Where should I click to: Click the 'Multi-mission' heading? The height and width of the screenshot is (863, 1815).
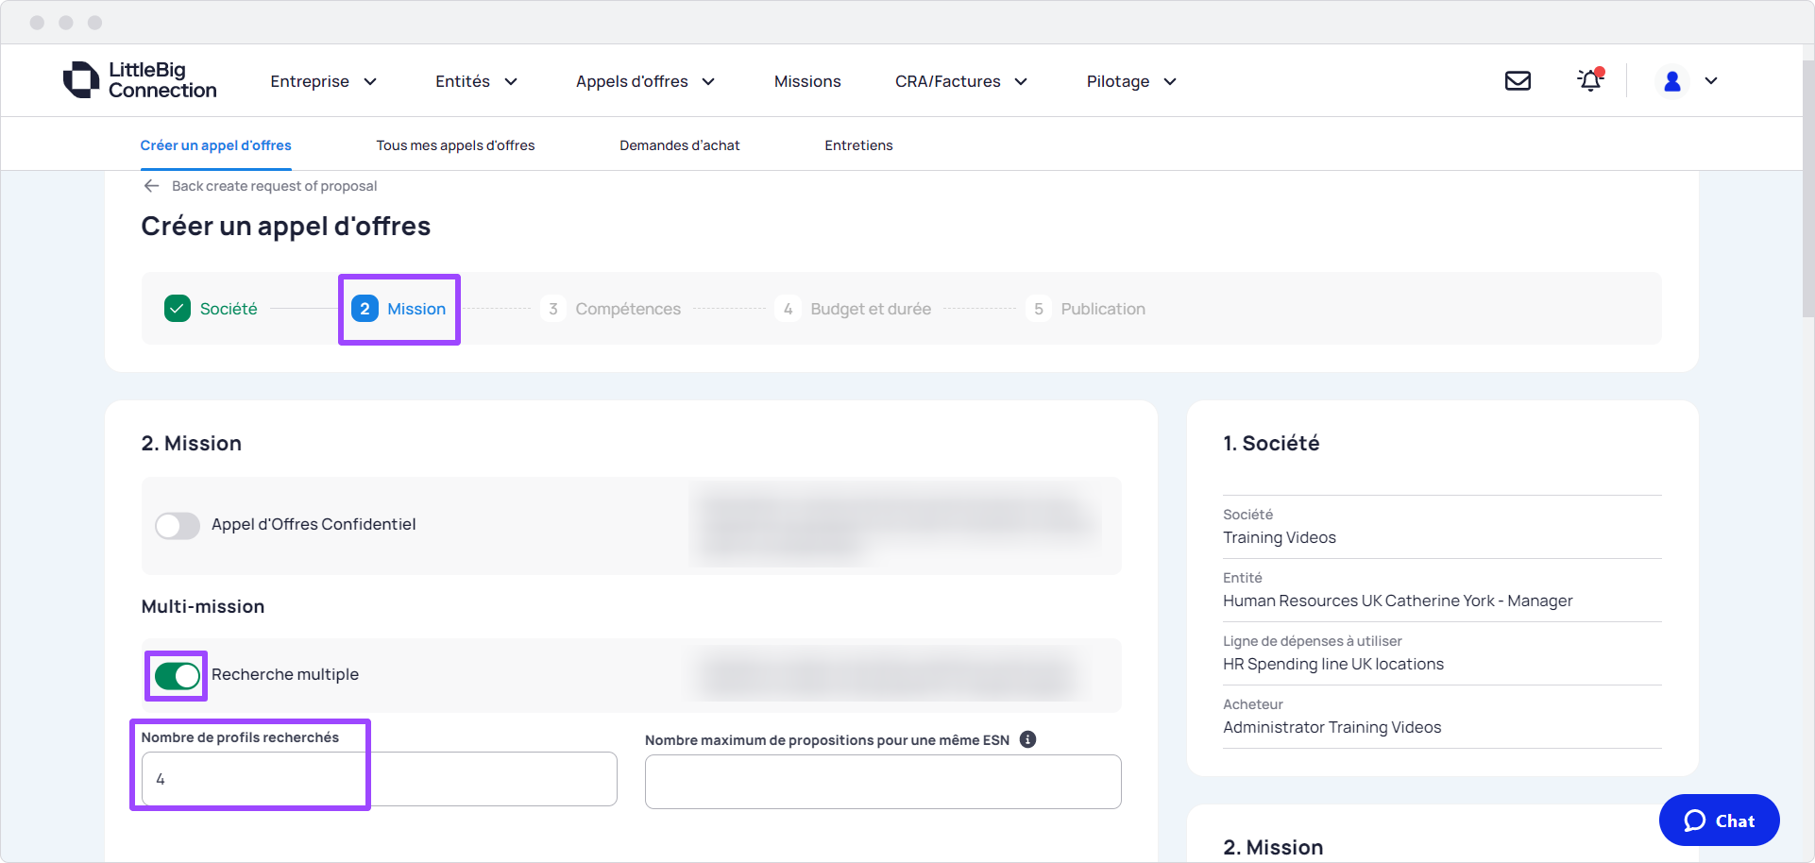203,606
